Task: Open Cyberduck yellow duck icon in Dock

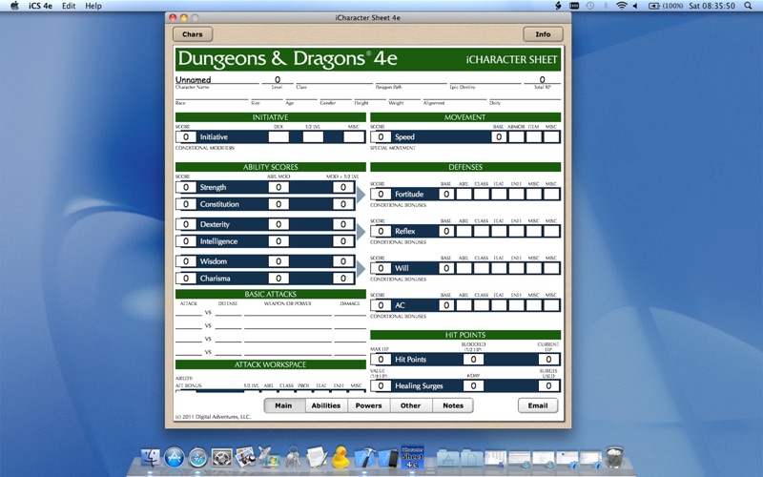Action: pyautogui.click(x=340, y=458)
